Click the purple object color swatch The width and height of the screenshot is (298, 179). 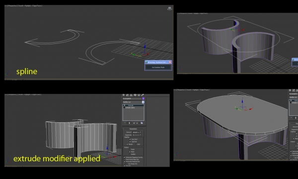tap(144, 98)
